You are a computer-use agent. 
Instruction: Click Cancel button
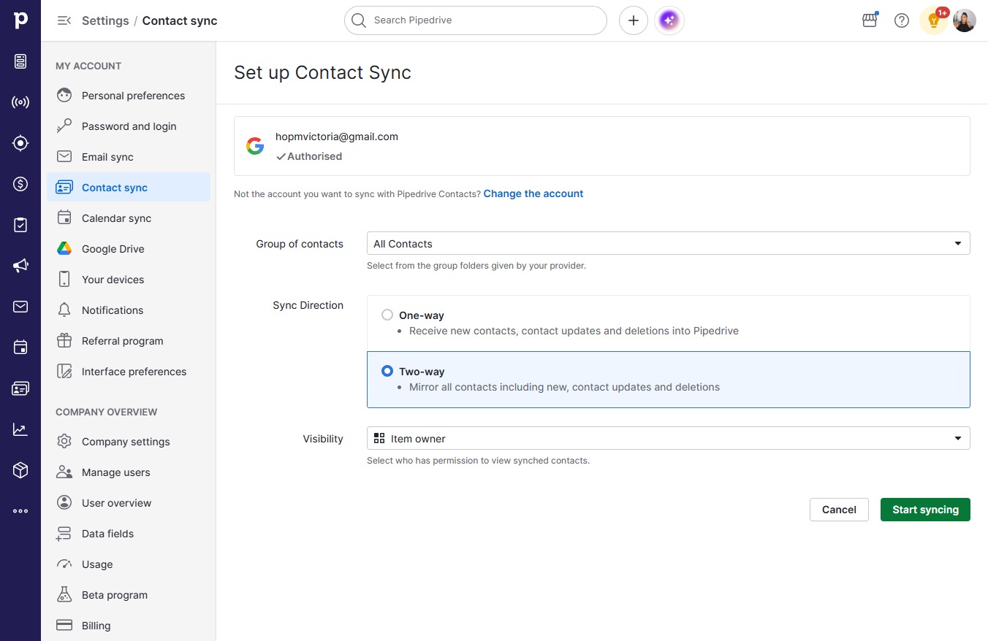(x=839, y=510)
